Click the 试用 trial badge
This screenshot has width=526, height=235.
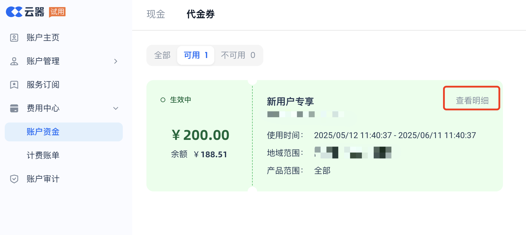click(57, 12)
